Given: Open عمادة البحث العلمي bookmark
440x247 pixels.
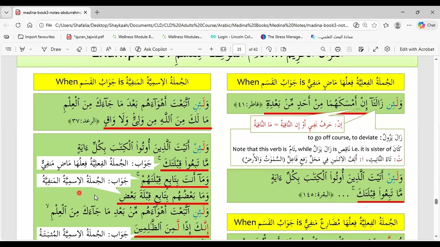Looking at the screenshot, I should pos(332,37).
